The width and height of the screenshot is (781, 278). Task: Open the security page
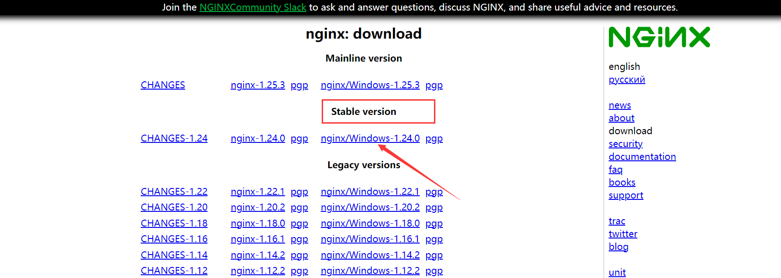(625, 144)
